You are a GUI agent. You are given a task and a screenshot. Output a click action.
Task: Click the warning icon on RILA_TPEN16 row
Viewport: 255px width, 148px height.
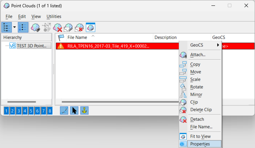(61, 46)
